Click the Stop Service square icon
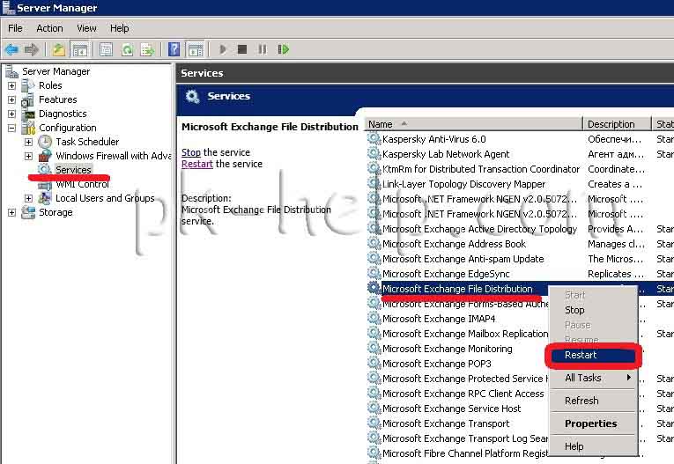 (242, 49)
